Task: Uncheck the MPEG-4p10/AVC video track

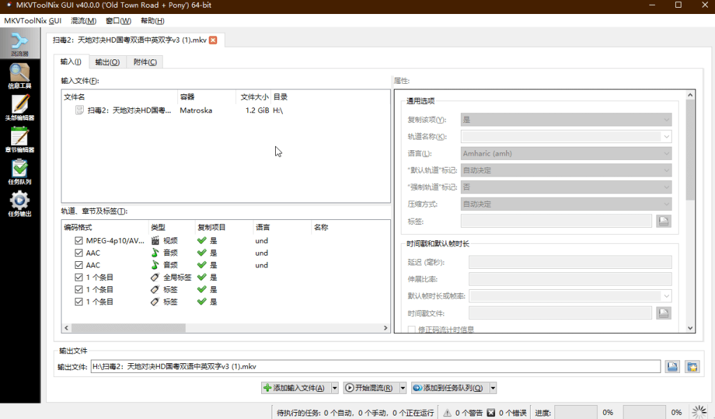Action: pyautogui.click(x=79, y=241)
